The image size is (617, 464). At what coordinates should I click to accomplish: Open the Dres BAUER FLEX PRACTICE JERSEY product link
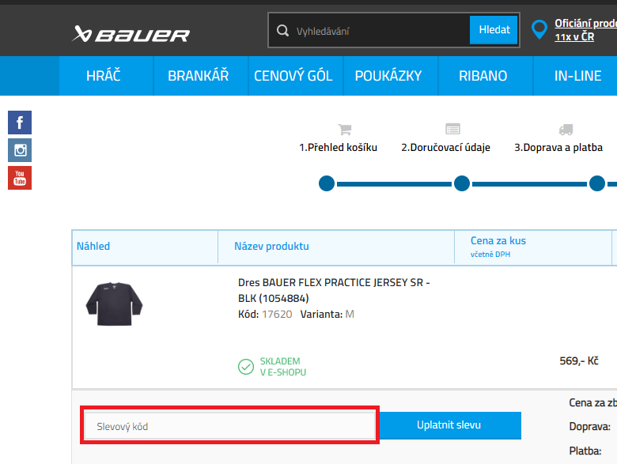click(334, 290)
